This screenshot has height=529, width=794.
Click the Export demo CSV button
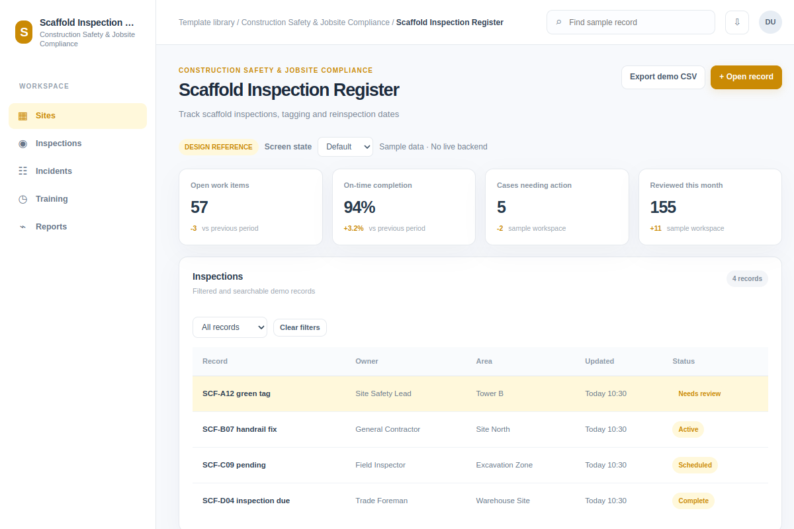pos(663,77)
